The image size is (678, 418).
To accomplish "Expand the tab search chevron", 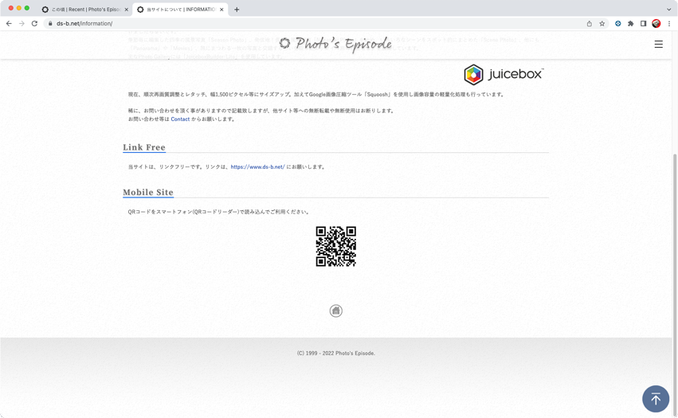I will 668,10.
